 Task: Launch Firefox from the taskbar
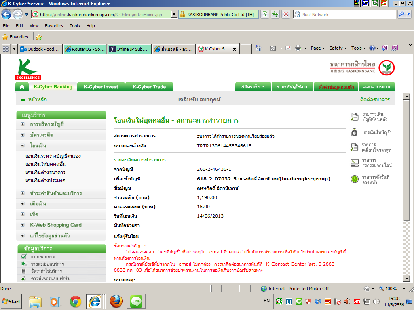116,301
